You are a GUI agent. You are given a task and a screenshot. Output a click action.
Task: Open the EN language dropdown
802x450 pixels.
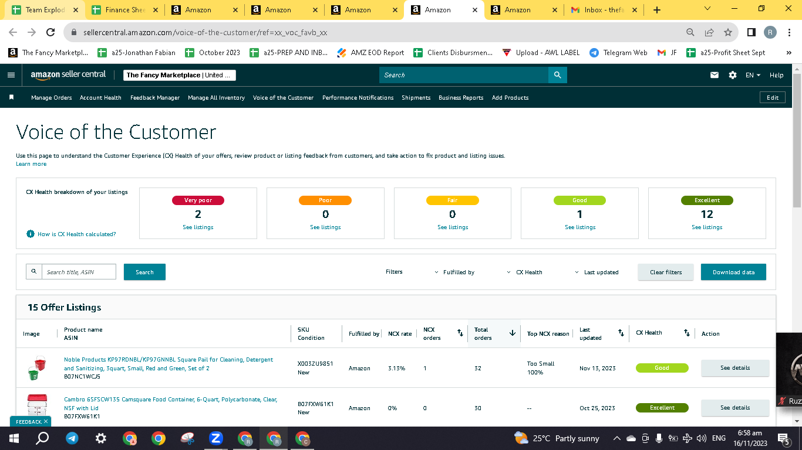[753, 75]
